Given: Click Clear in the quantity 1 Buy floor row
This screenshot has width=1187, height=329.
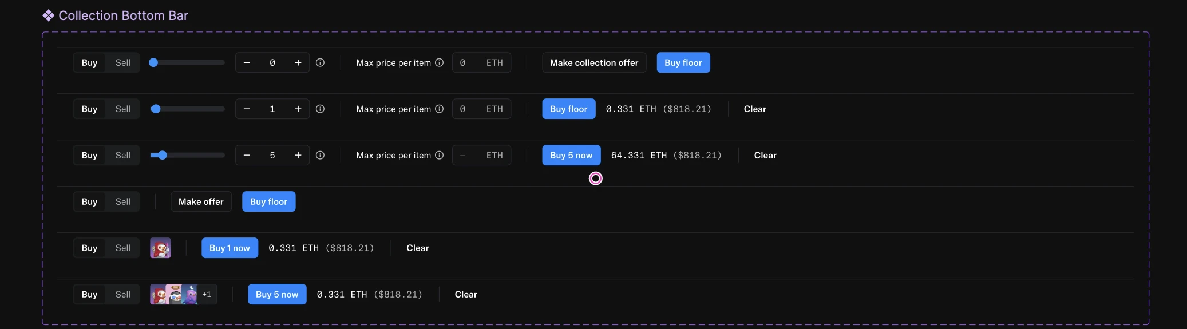Looking at the screenshot, I should point(755,109).
